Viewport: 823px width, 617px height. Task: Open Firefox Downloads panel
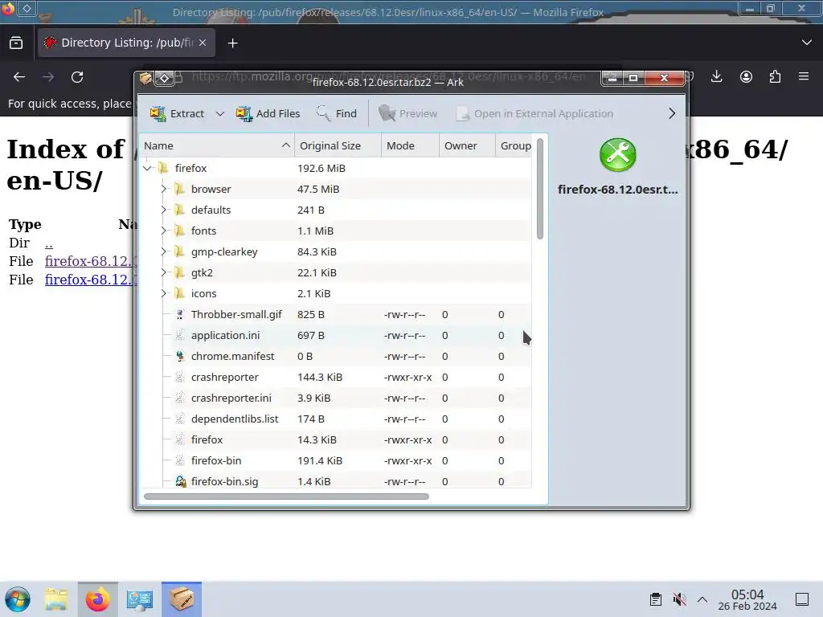(x=716, y=77)
